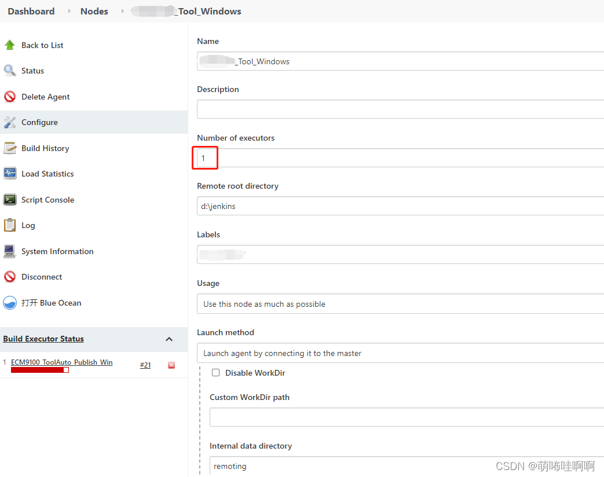Open the Usage dropdown

(401, 303)
